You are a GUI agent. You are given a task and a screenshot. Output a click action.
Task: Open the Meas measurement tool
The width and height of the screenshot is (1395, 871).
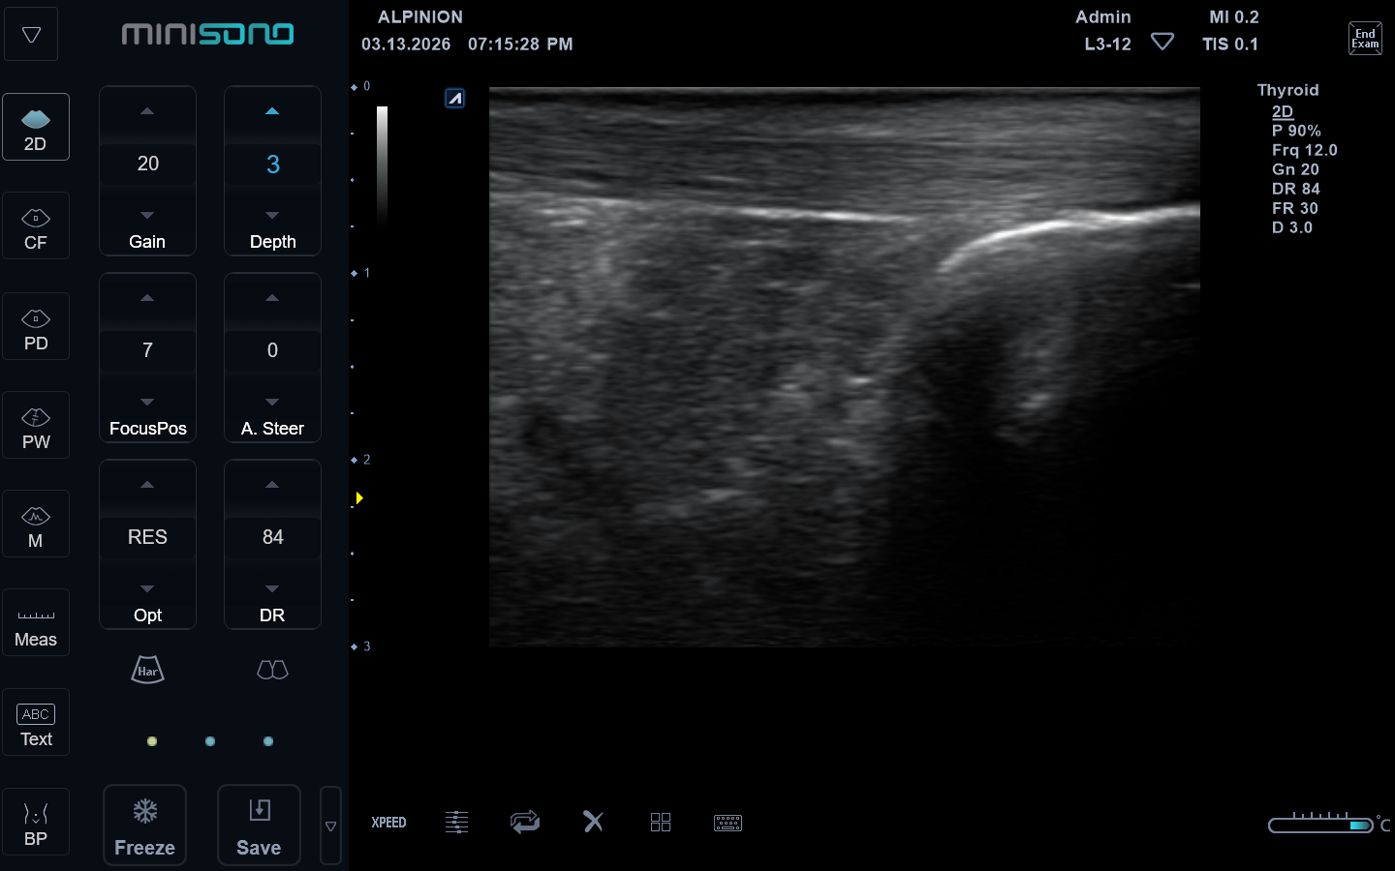tap(36, 623)
